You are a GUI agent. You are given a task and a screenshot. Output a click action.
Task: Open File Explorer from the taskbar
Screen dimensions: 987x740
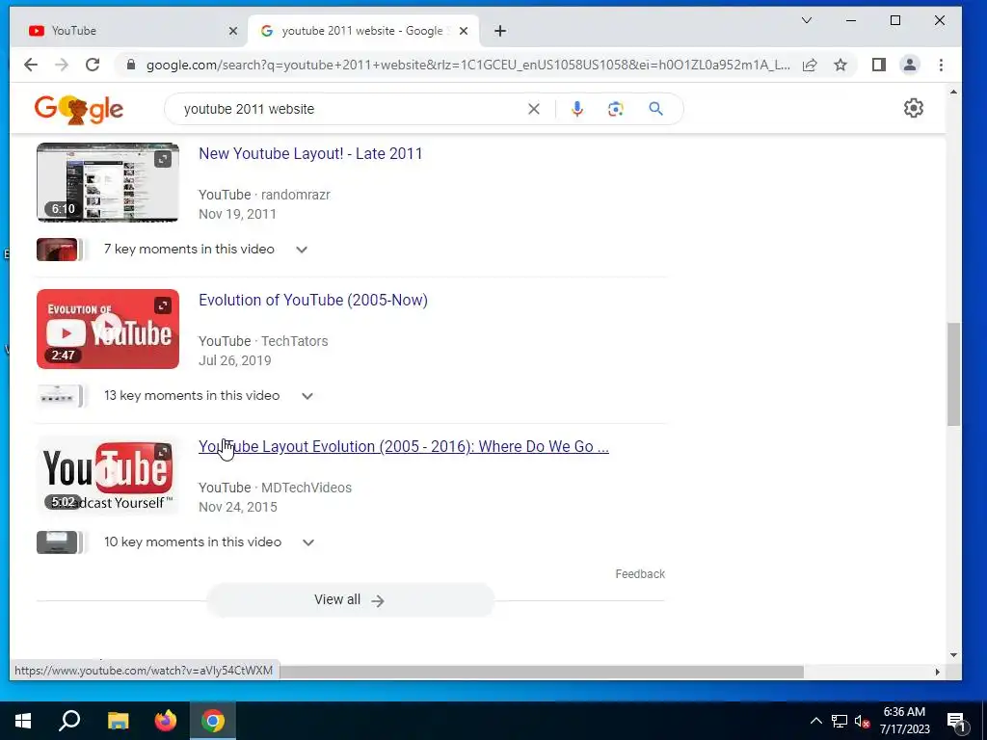118,721
